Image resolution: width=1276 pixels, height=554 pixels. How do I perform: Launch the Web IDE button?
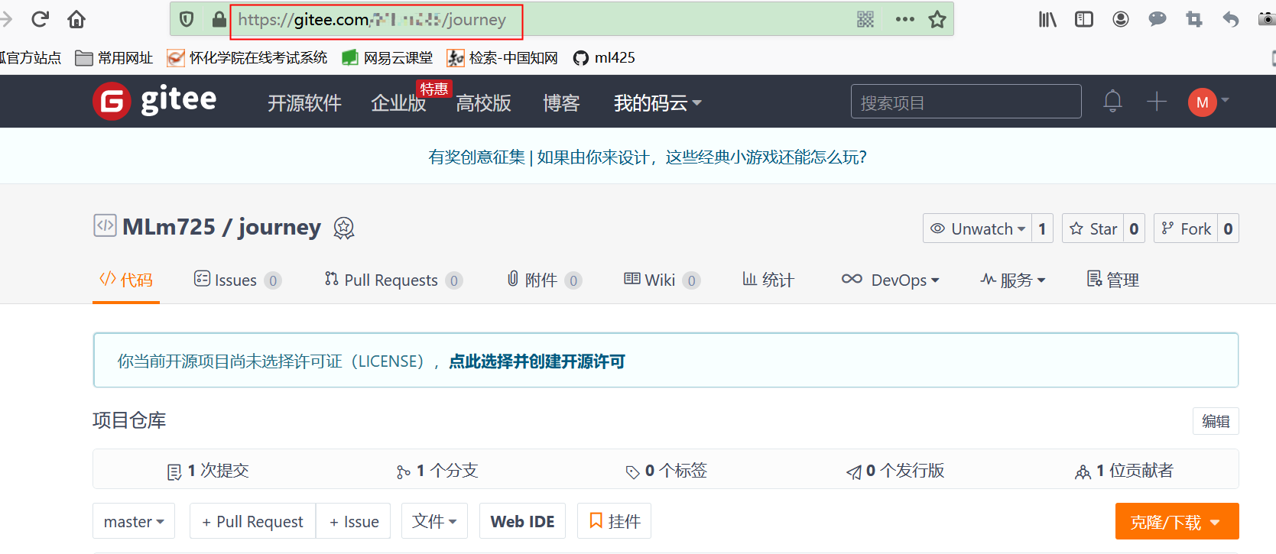(523, 521)
